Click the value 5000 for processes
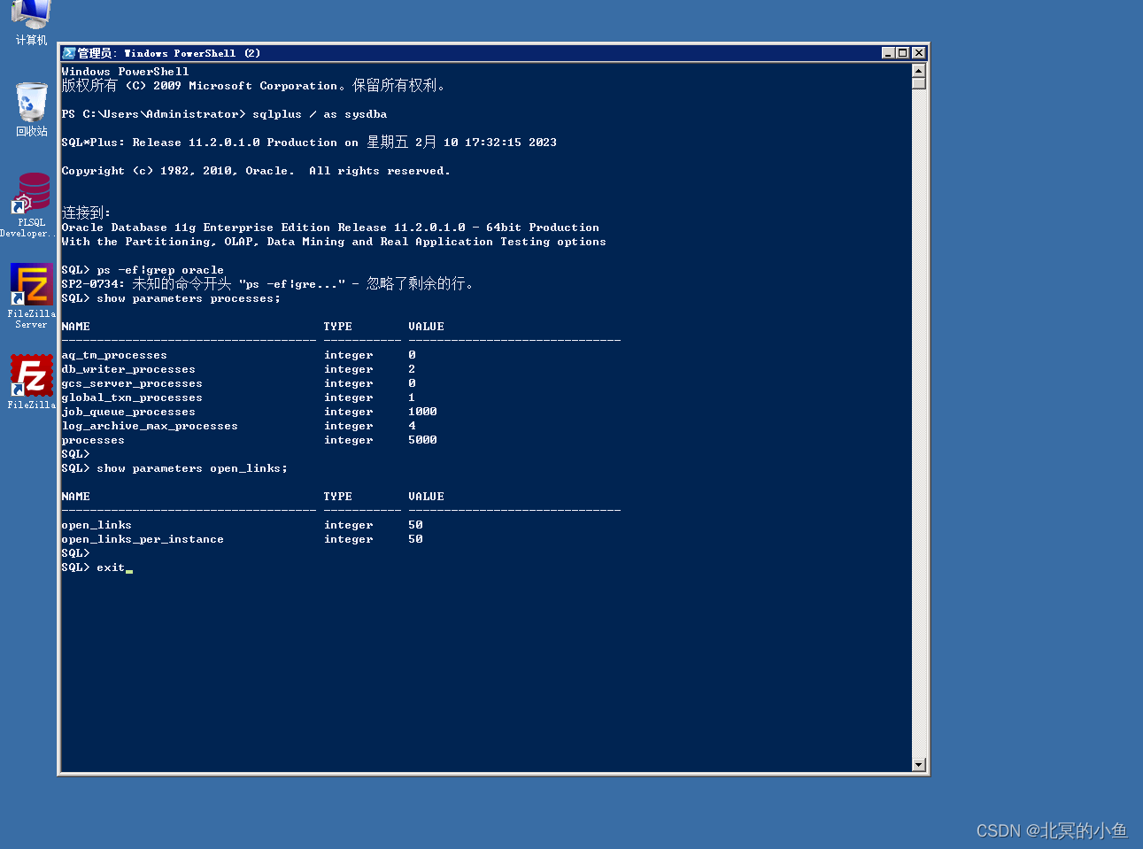1143x849 pixels. tap(422, 440)
